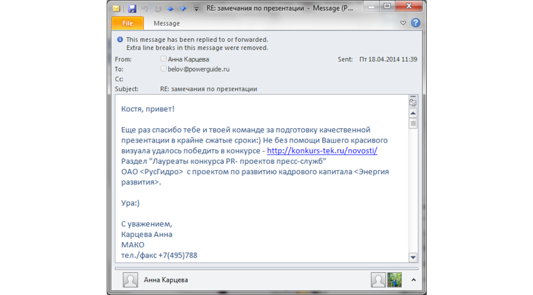Viewport: 533px width, 295px height.
Task: Expand the People Pane with the caret arrow
Action: 414,280
